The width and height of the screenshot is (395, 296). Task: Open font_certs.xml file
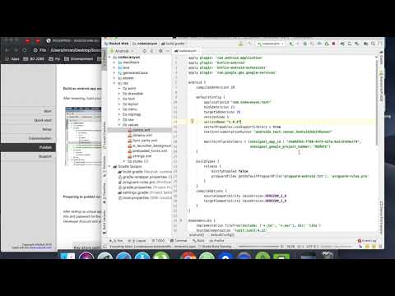click(142, 141)
